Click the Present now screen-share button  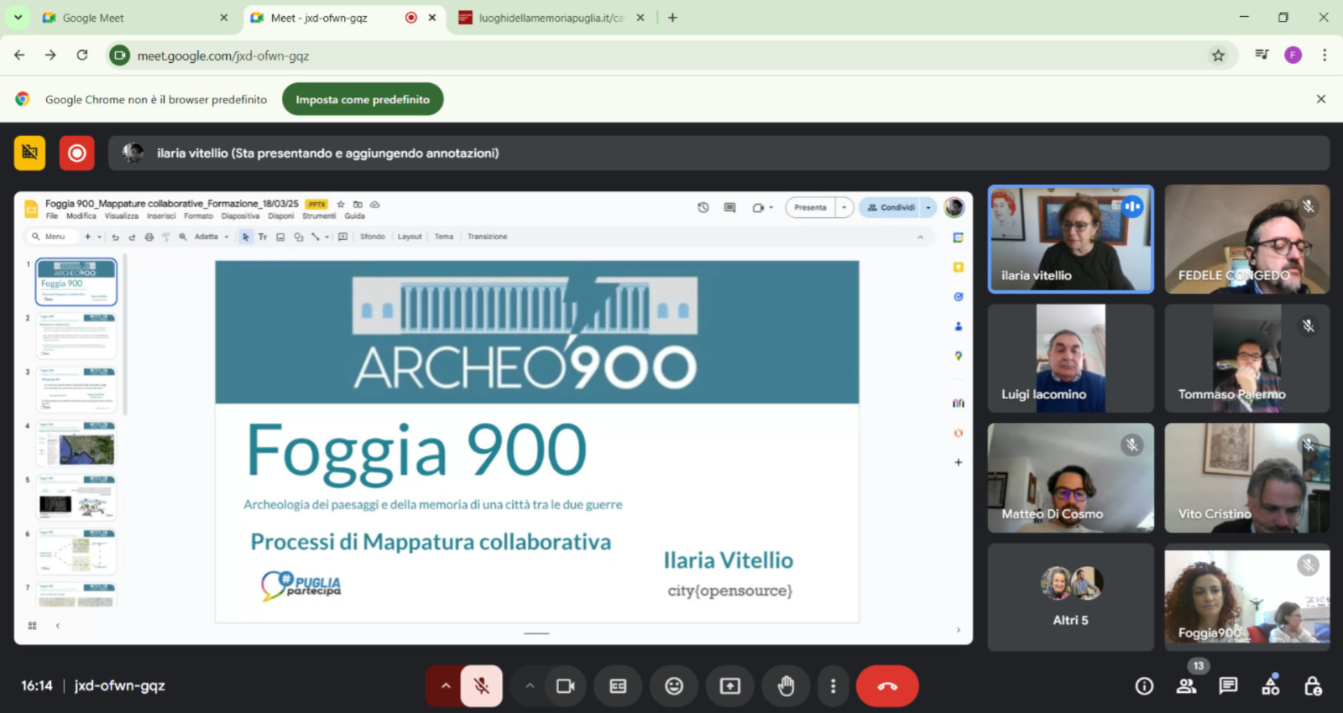(x=730, y=686)
